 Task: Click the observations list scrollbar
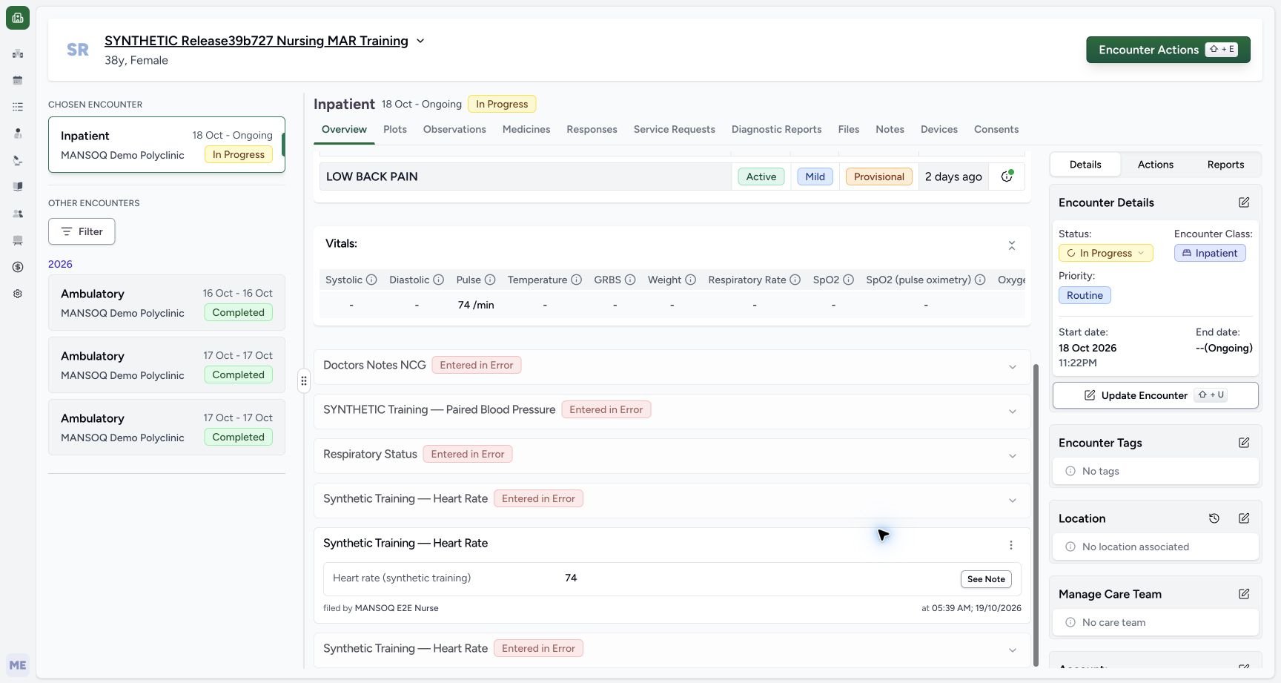tap(1036, 515)
